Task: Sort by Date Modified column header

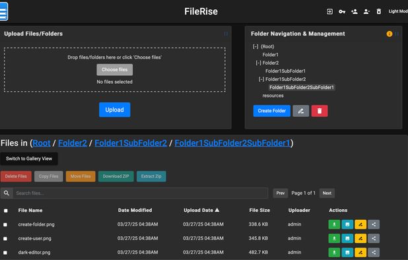Action: (x=135, y=210)
